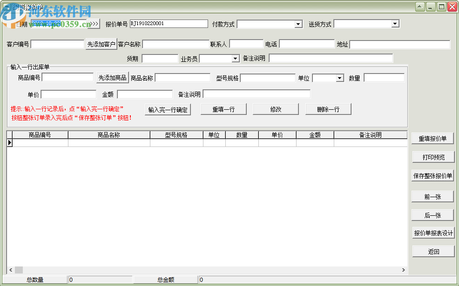Open 打印预览
The width and height of the screenshot is (459, 286).
point(433,157)
